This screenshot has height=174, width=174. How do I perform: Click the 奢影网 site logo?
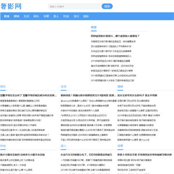[11, 6]
